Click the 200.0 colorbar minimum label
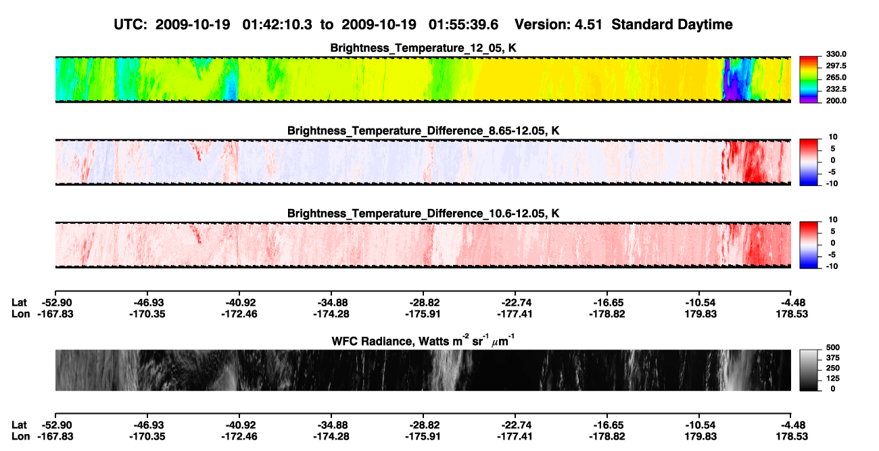Image resolution: width=879 pixels, height=451 pixels. pos(836,101)
